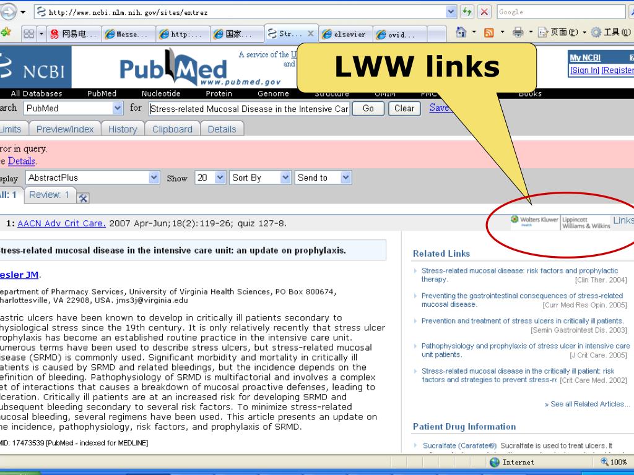
Task: Click the tools icon beside Review tab
Action: 83,198
